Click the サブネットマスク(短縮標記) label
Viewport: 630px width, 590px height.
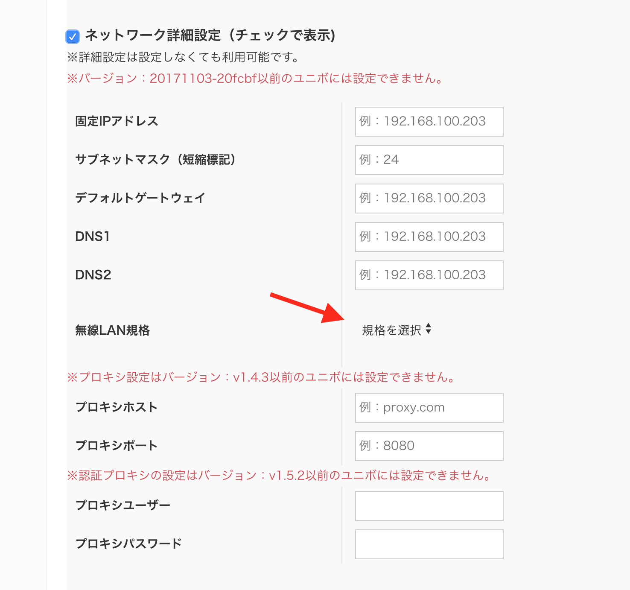click(156, 160)
